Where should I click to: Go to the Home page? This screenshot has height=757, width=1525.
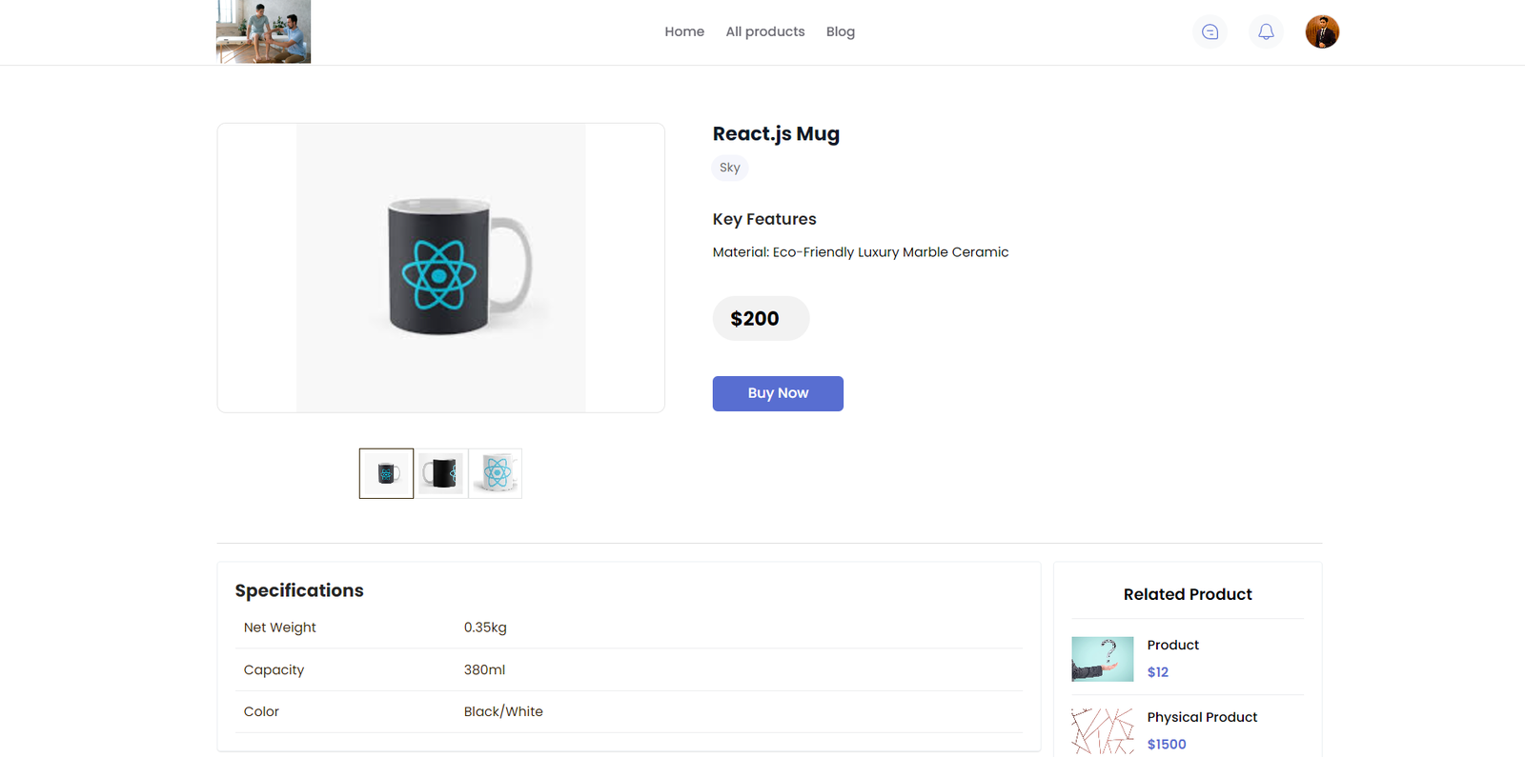point(684,31)
